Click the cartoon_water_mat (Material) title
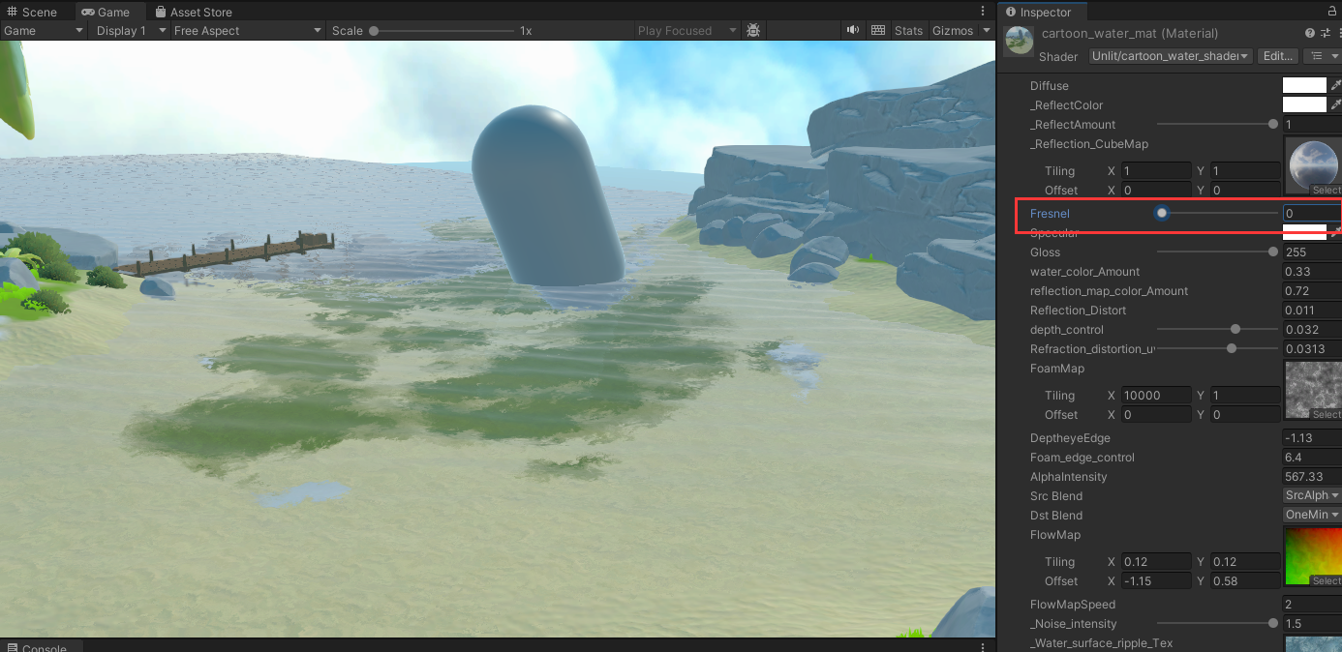This screenshot has width=1342, height=652. coord(1130,34)
